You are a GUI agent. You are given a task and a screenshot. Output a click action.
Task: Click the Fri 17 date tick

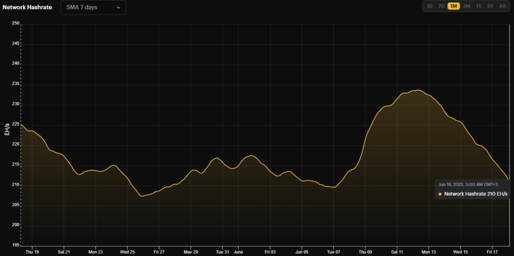[x=492, y=251]
